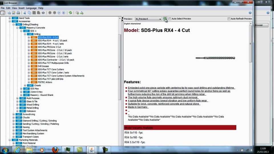Expand the Holesaws category
This screenshot has height=154, width=274.
[17, 111]
